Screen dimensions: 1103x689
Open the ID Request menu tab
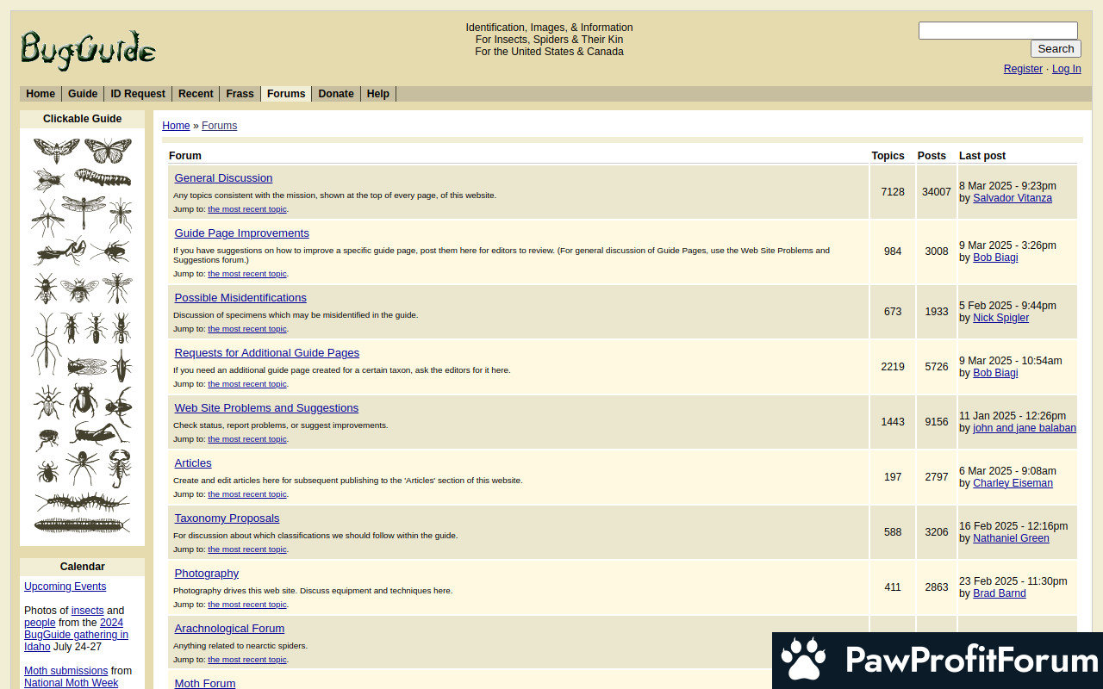[x=138, y=94]
